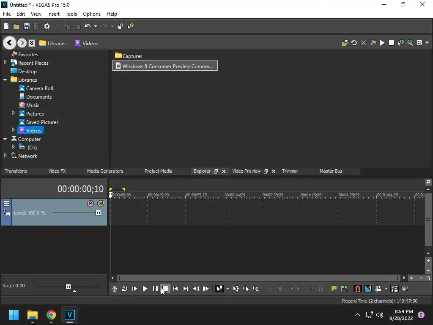The height and width of the screenshot is (325, 433).
Task: Expand the Recent Places tree node
Action: [5, 63]
